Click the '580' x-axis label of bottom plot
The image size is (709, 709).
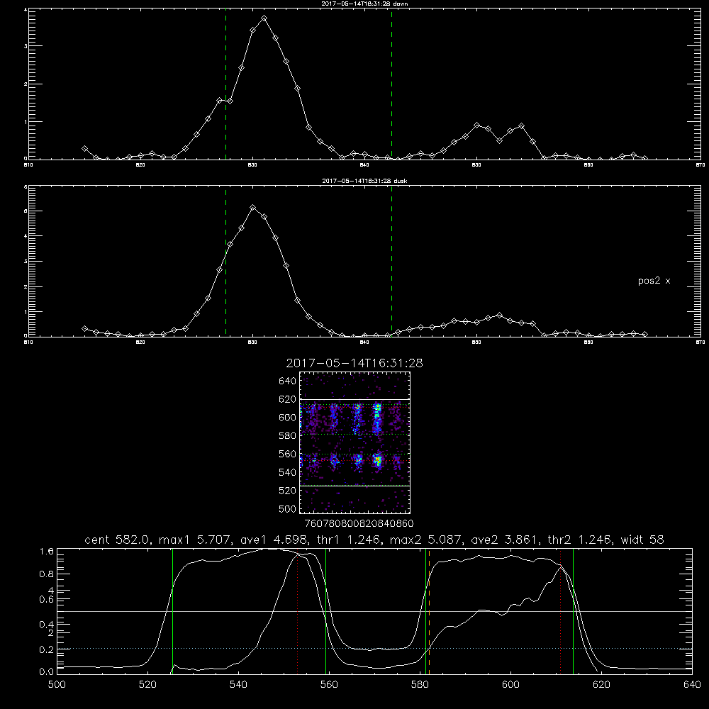(x=420, y=685)
